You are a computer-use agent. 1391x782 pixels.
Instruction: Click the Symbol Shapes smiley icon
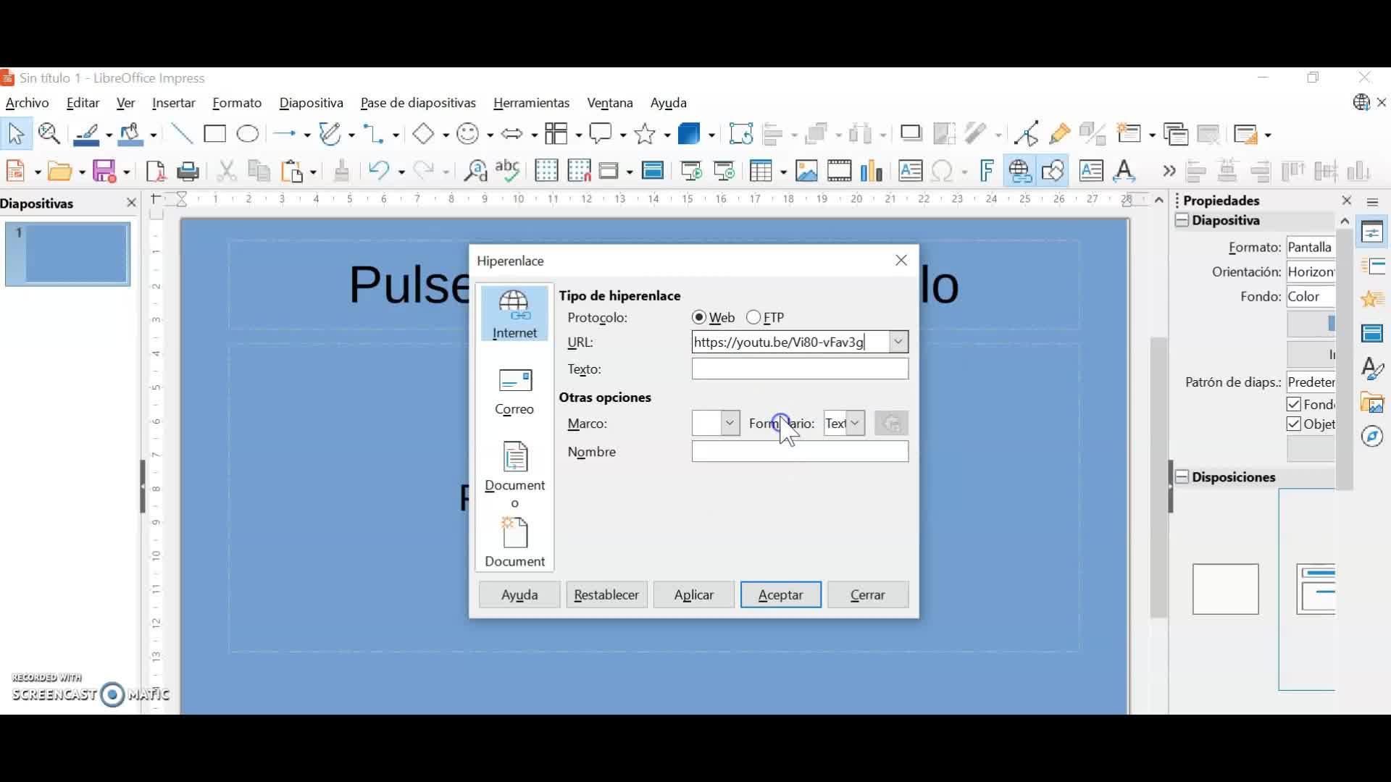pos(469,135)
